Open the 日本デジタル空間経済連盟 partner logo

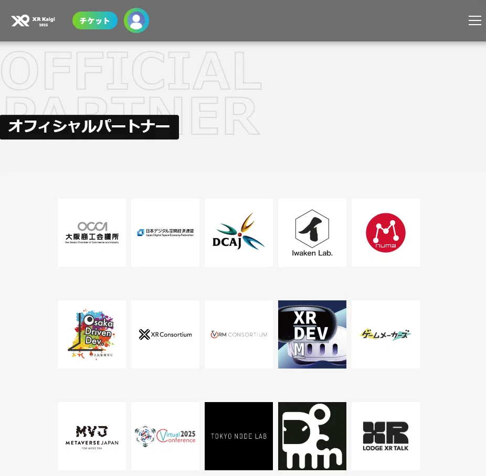point(165,233)
